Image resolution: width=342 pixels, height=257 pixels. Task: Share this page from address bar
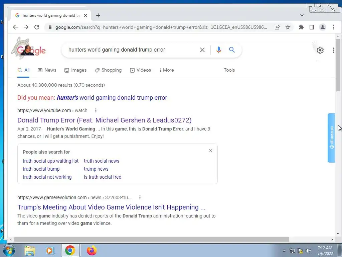point(277,27)
